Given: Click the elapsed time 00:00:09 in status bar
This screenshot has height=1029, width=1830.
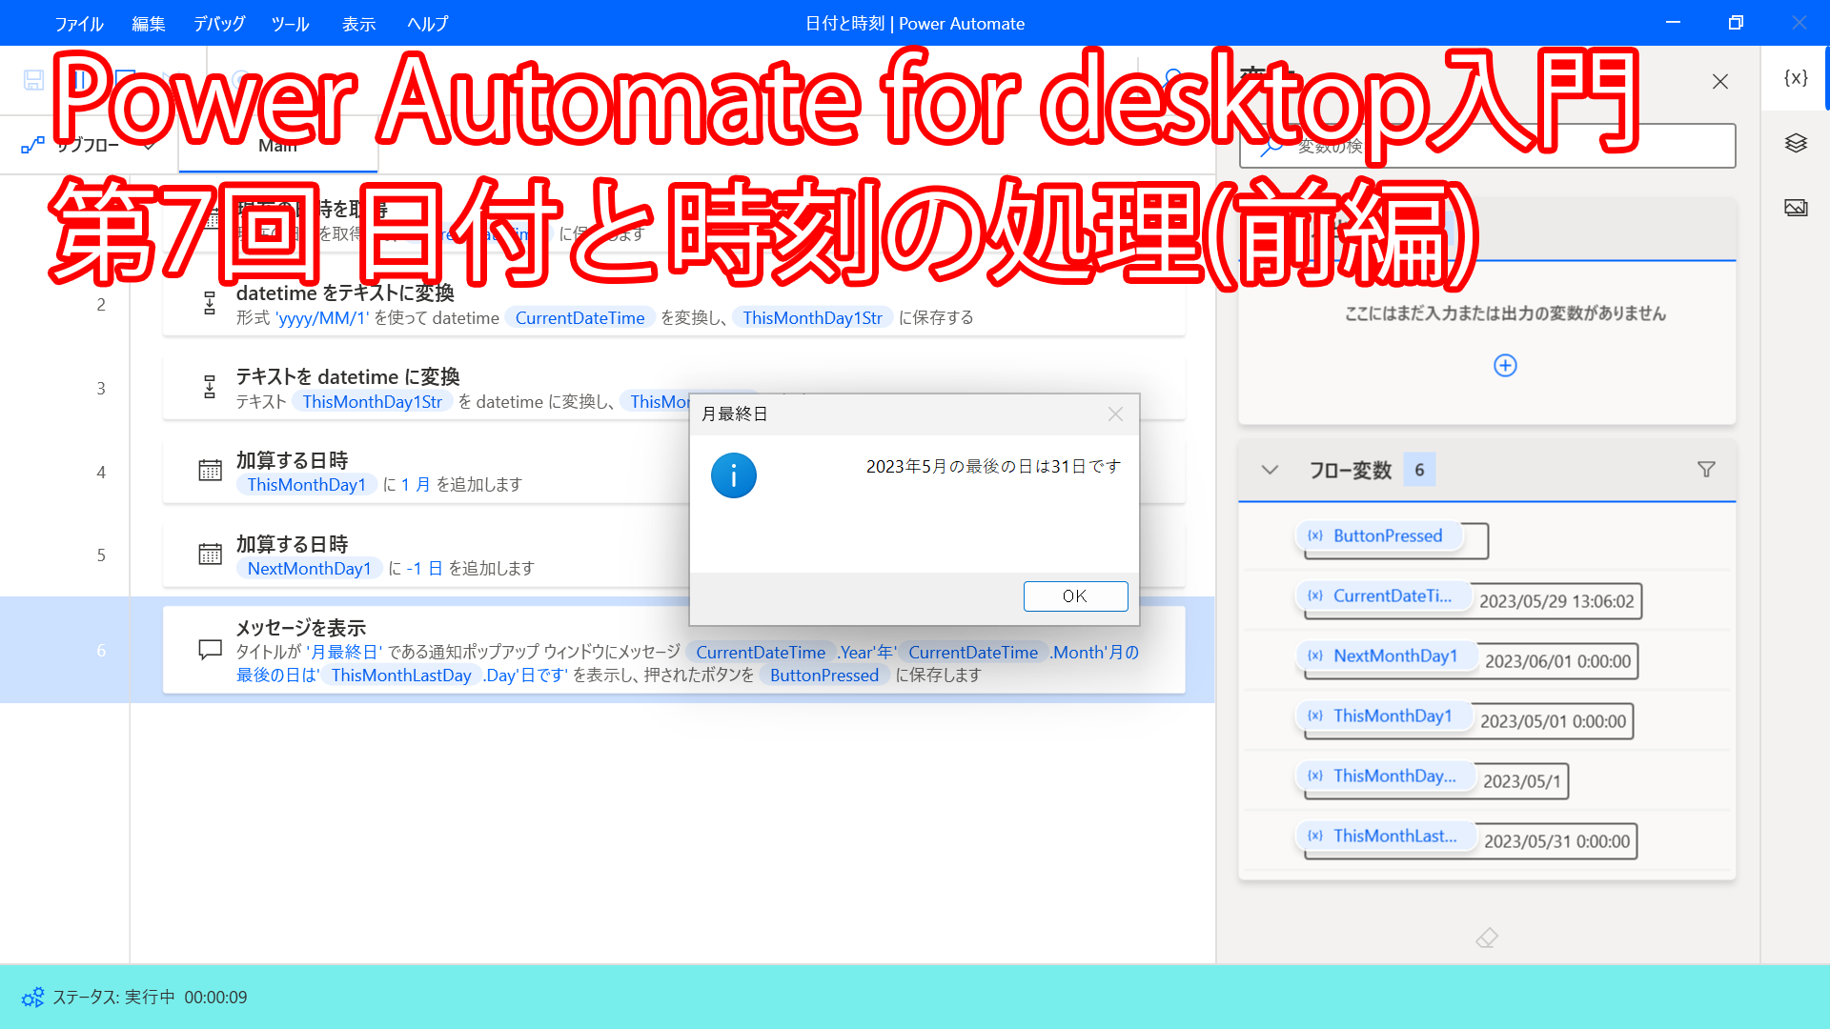Looking at the screenshot, I should (215, 998).
